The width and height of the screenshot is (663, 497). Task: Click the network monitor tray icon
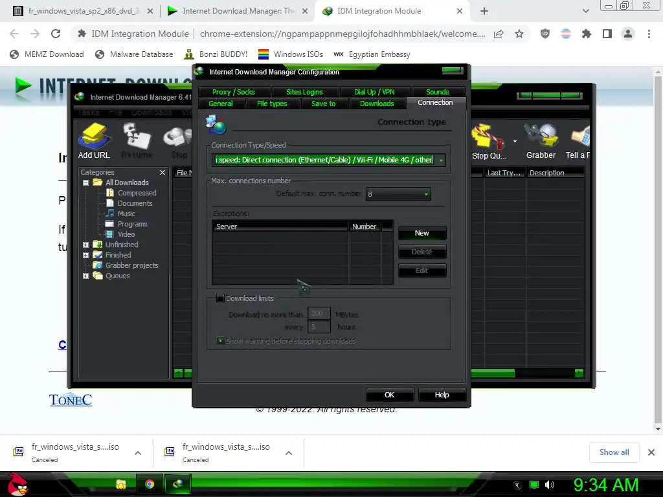pos(534,485)
